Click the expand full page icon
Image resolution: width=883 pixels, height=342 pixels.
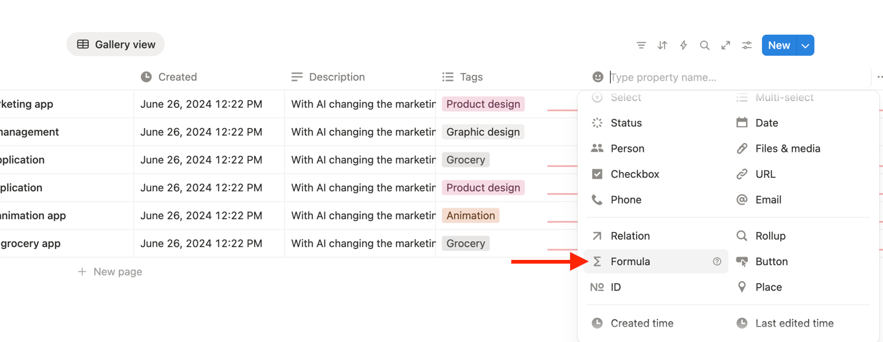(726, 45)
